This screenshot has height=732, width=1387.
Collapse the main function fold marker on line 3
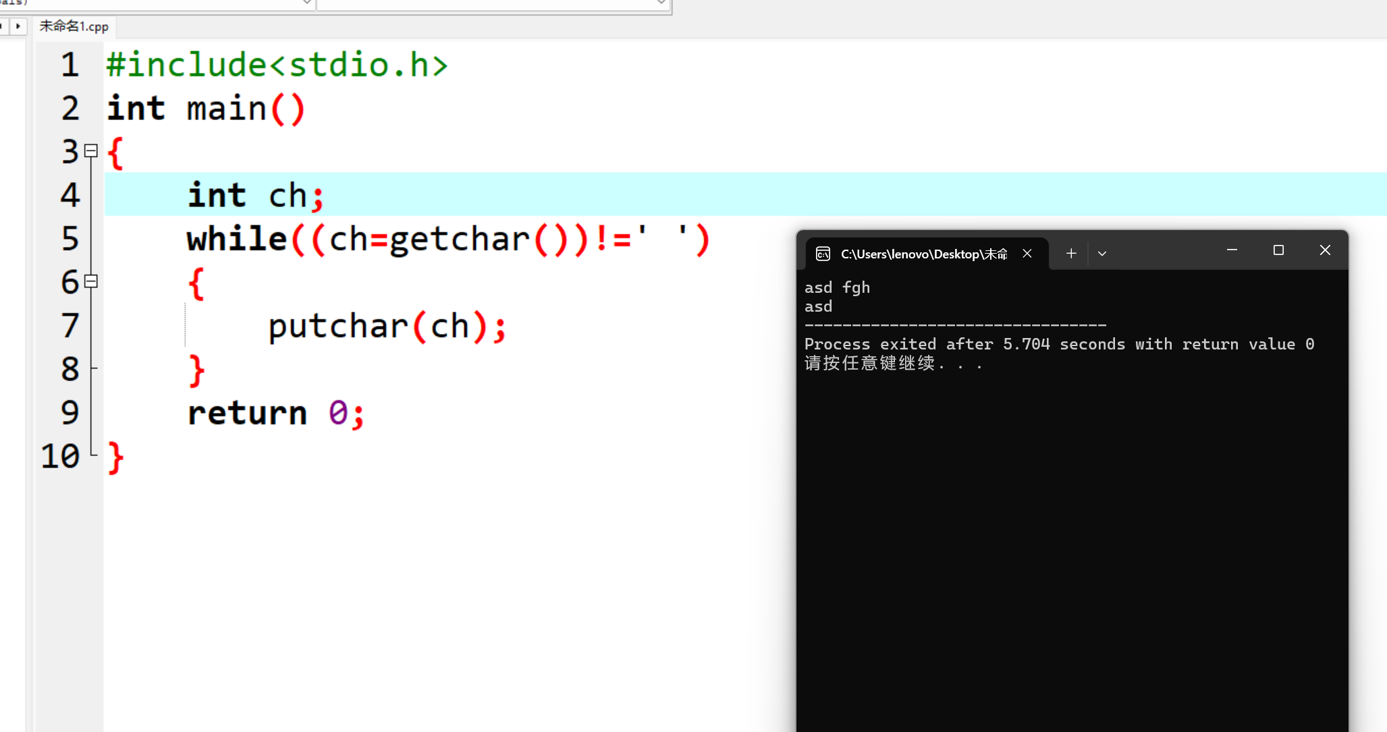coord(91,151)
